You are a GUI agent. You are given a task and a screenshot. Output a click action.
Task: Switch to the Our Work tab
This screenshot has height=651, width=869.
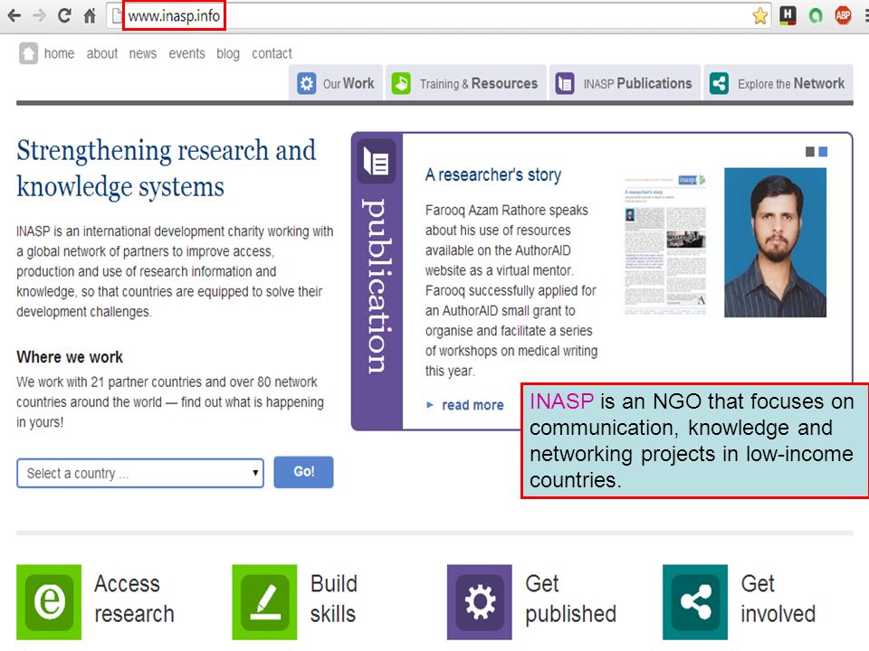(x=335, y=83)
